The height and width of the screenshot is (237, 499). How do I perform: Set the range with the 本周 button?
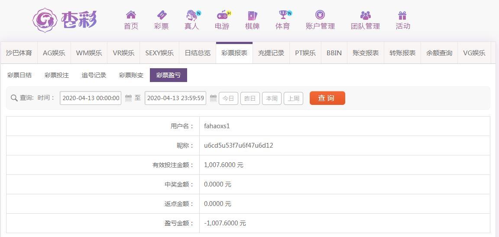[x=272, y=98]
